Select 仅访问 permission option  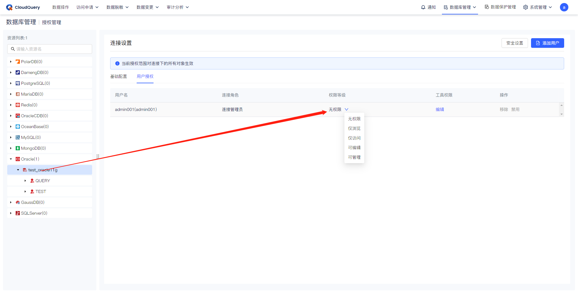[x=354, y=138]
